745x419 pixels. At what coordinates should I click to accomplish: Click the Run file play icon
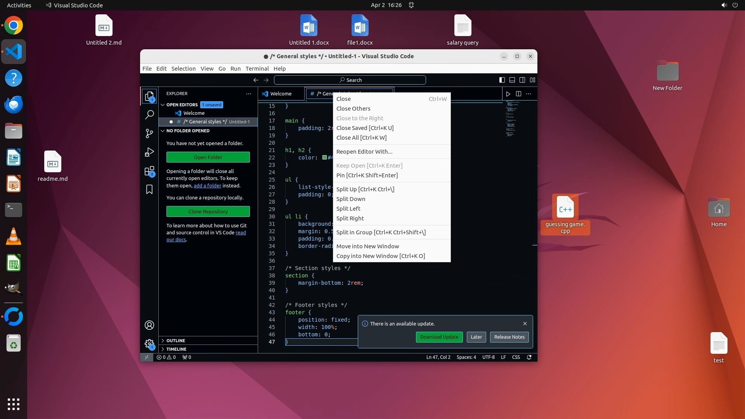(508, 94)
